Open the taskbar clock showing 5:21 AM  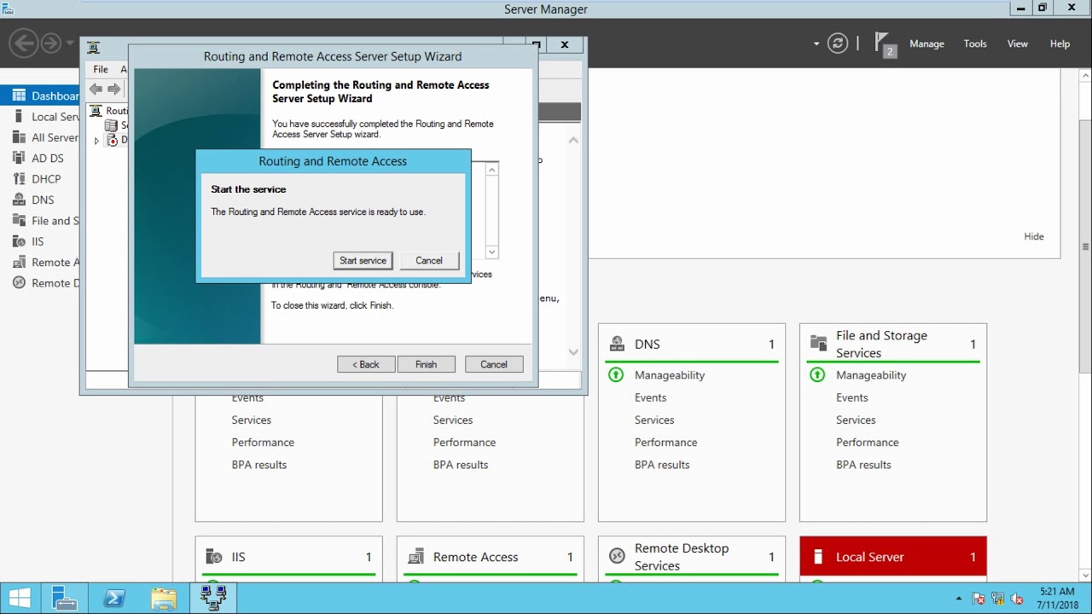[1058, 599]
